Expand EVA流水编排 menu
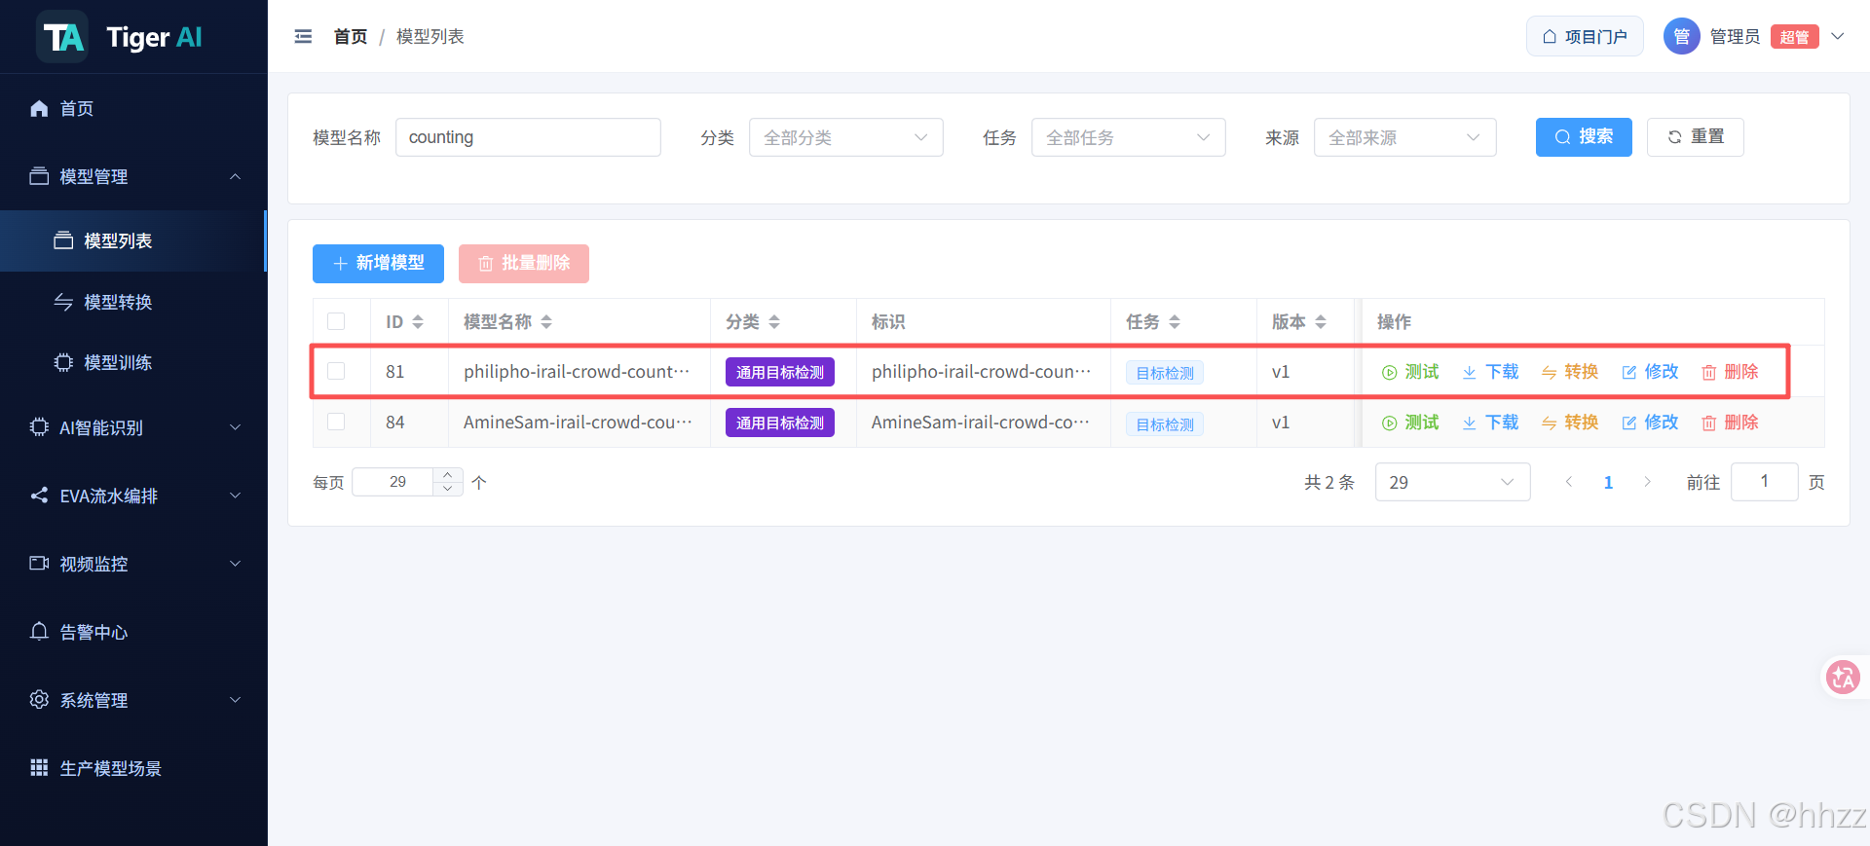 pyautogui.click(x=133, y=496)
